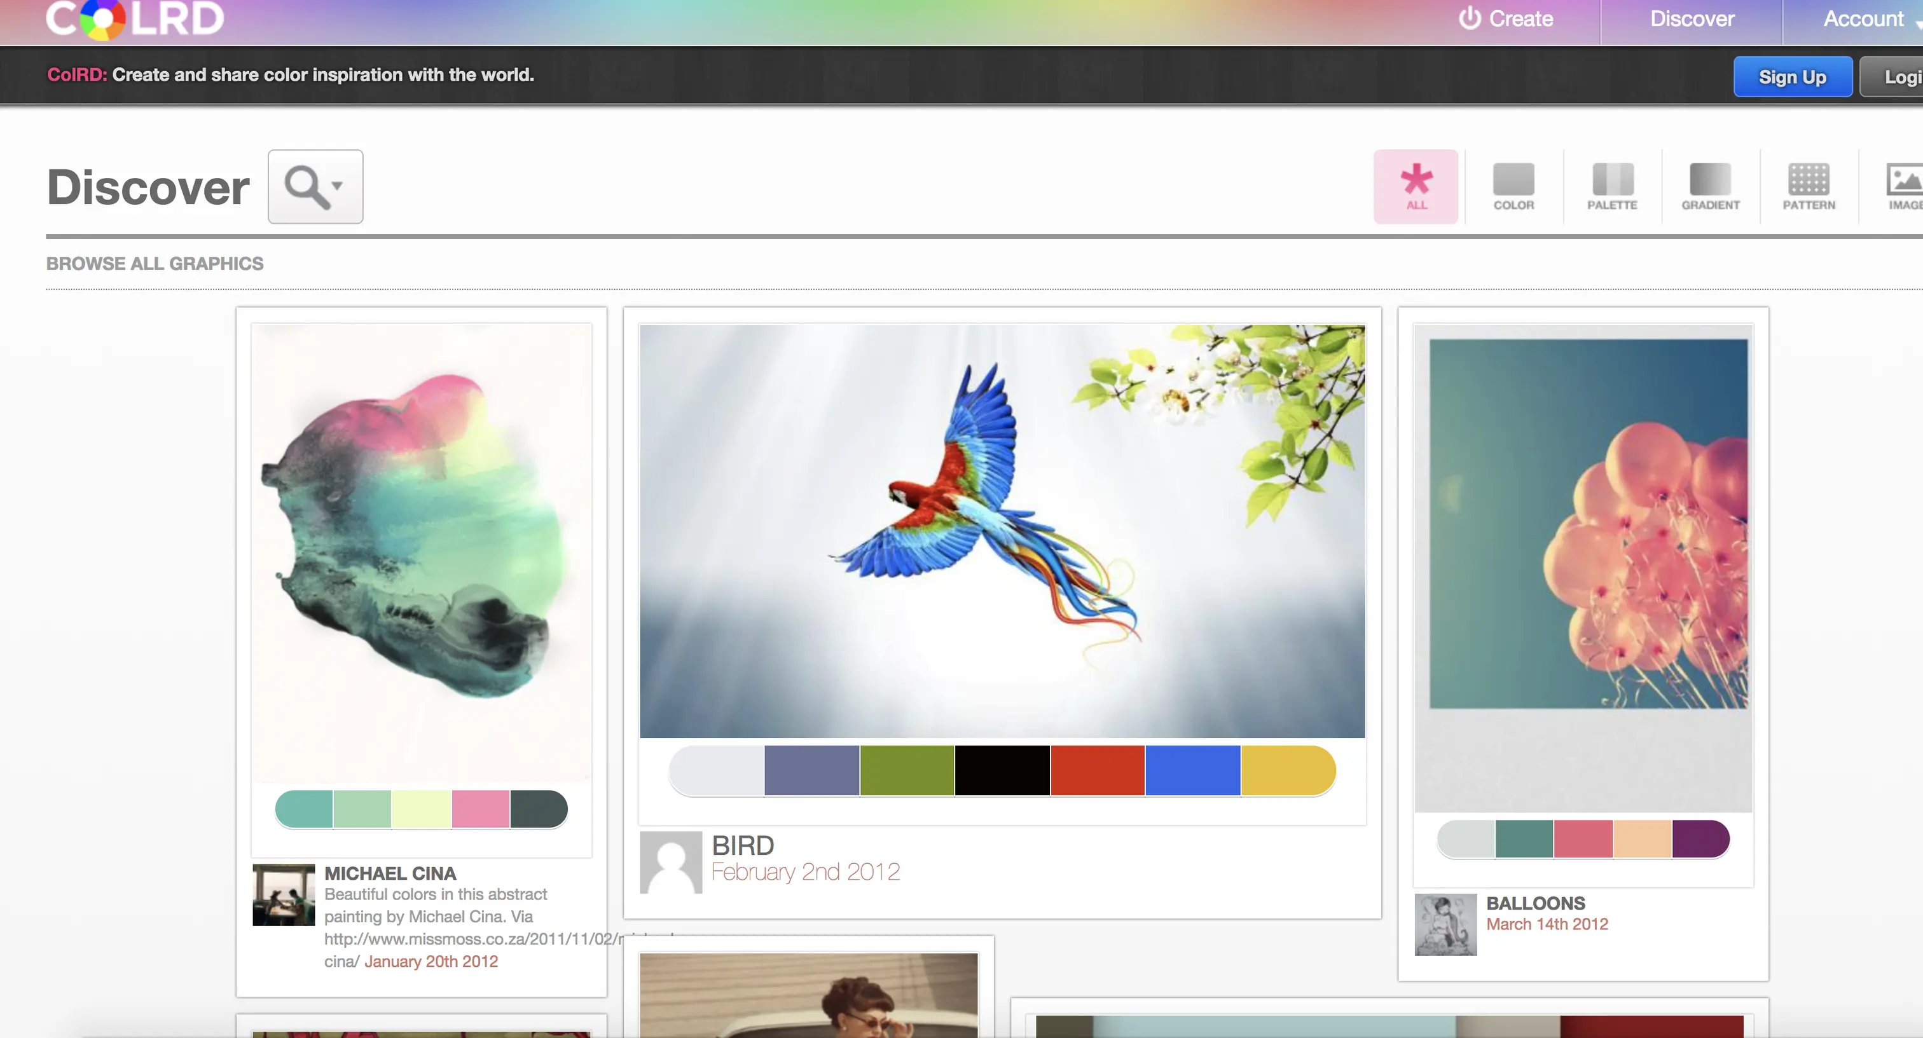Select the ALL asterisk filter
This screenshot has height=1038, width=1923.
point(1416,186)
